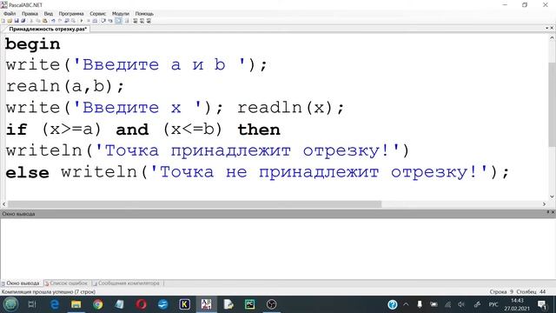Viewport: 556px width, 313px height.
Task: Click the 'and' keyword in condition
Action: (132, 130)
